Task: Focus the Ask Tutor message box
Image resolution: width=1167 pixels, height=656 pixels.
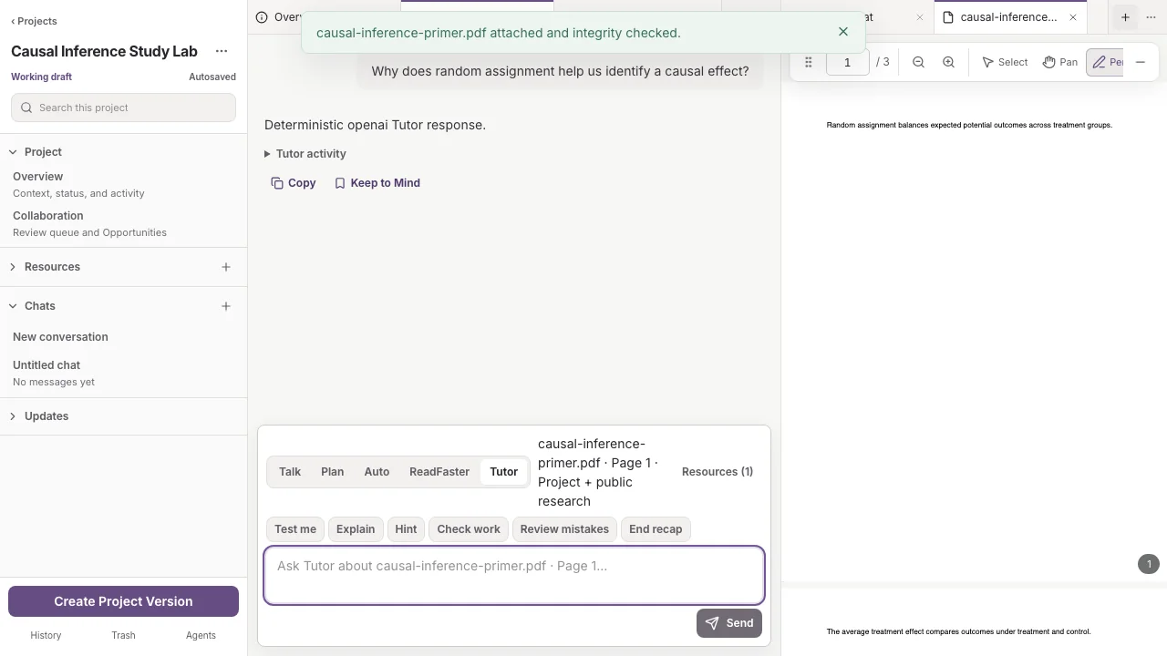Action: click(514, 575)
